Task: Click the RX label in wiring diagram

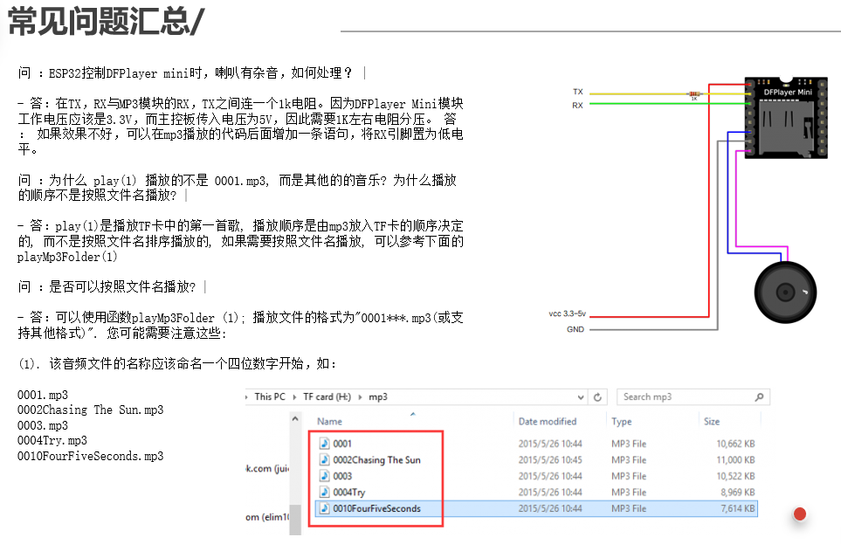Action: pos(577,105)
